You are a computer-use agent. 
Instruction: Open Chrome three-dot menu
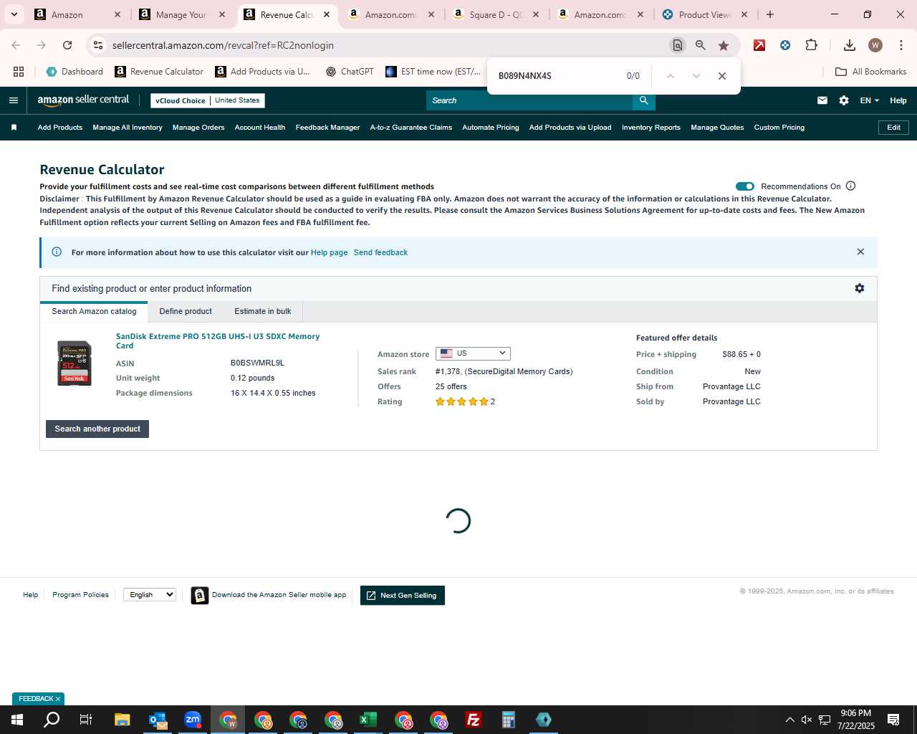(901, 45)
